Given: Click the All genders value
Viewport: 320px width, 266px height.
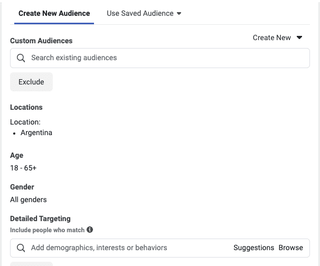Looking at the screenshot, I should click(29, 199).
